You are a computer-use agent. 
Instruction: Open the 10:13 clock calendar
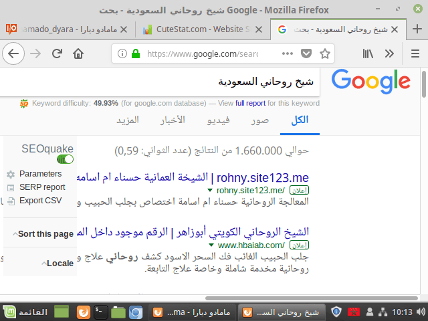pyautogui.click(x=402, y=312)
